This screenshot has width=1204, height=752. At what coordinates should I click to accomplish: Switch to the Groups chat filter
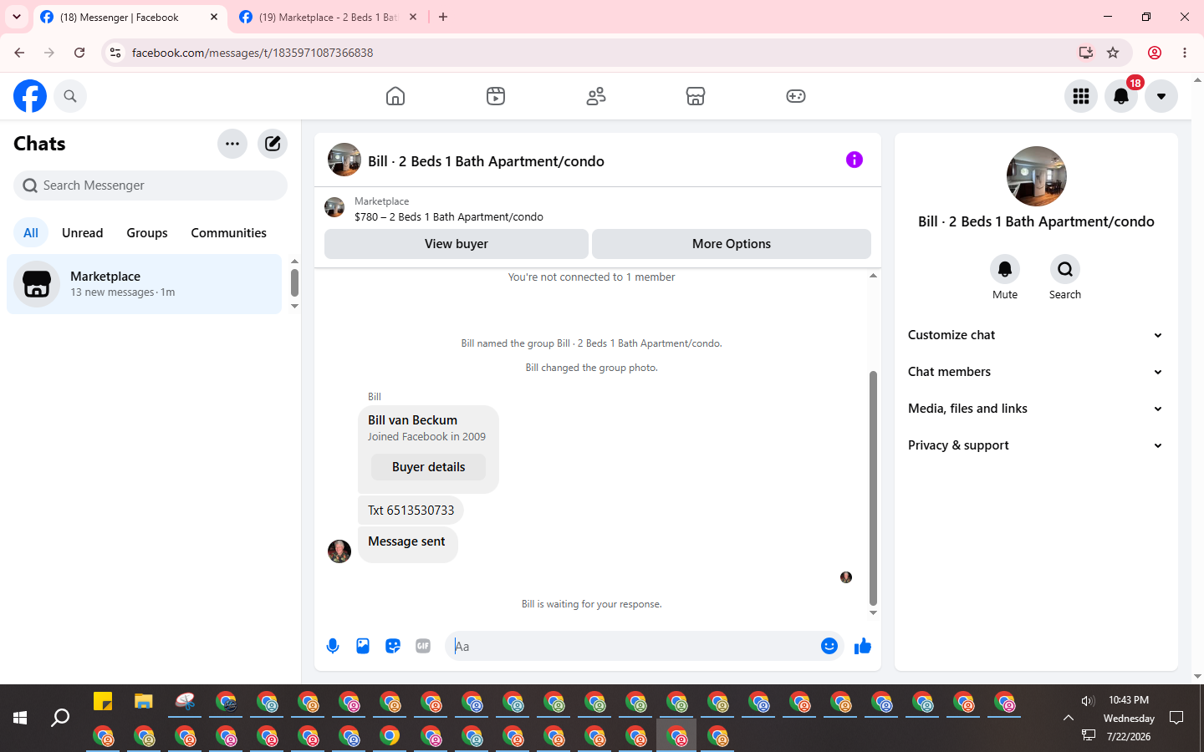(147, 233)
